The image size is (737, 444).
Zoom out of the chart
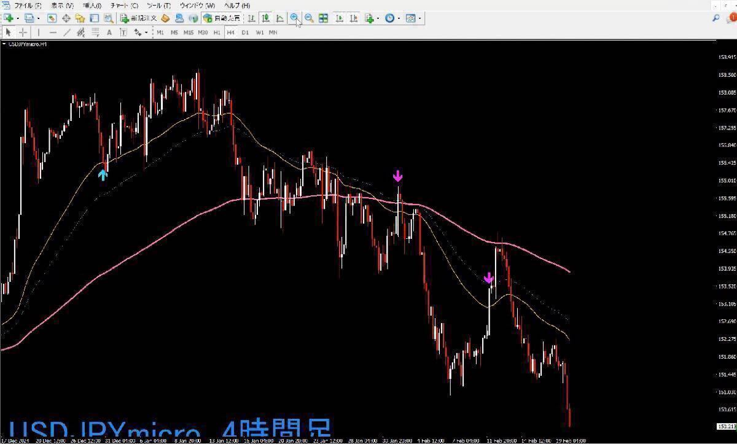[x=309, y=18]
